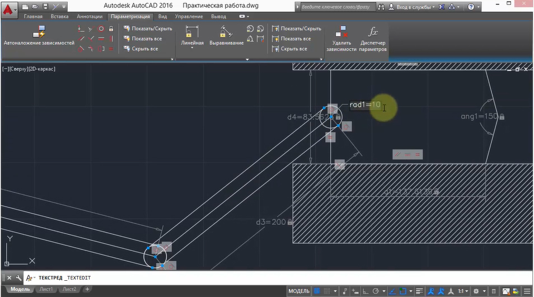Select the Coincident geometric constraint icon
This screenshot has width=534, height=297.
(81, 29)
